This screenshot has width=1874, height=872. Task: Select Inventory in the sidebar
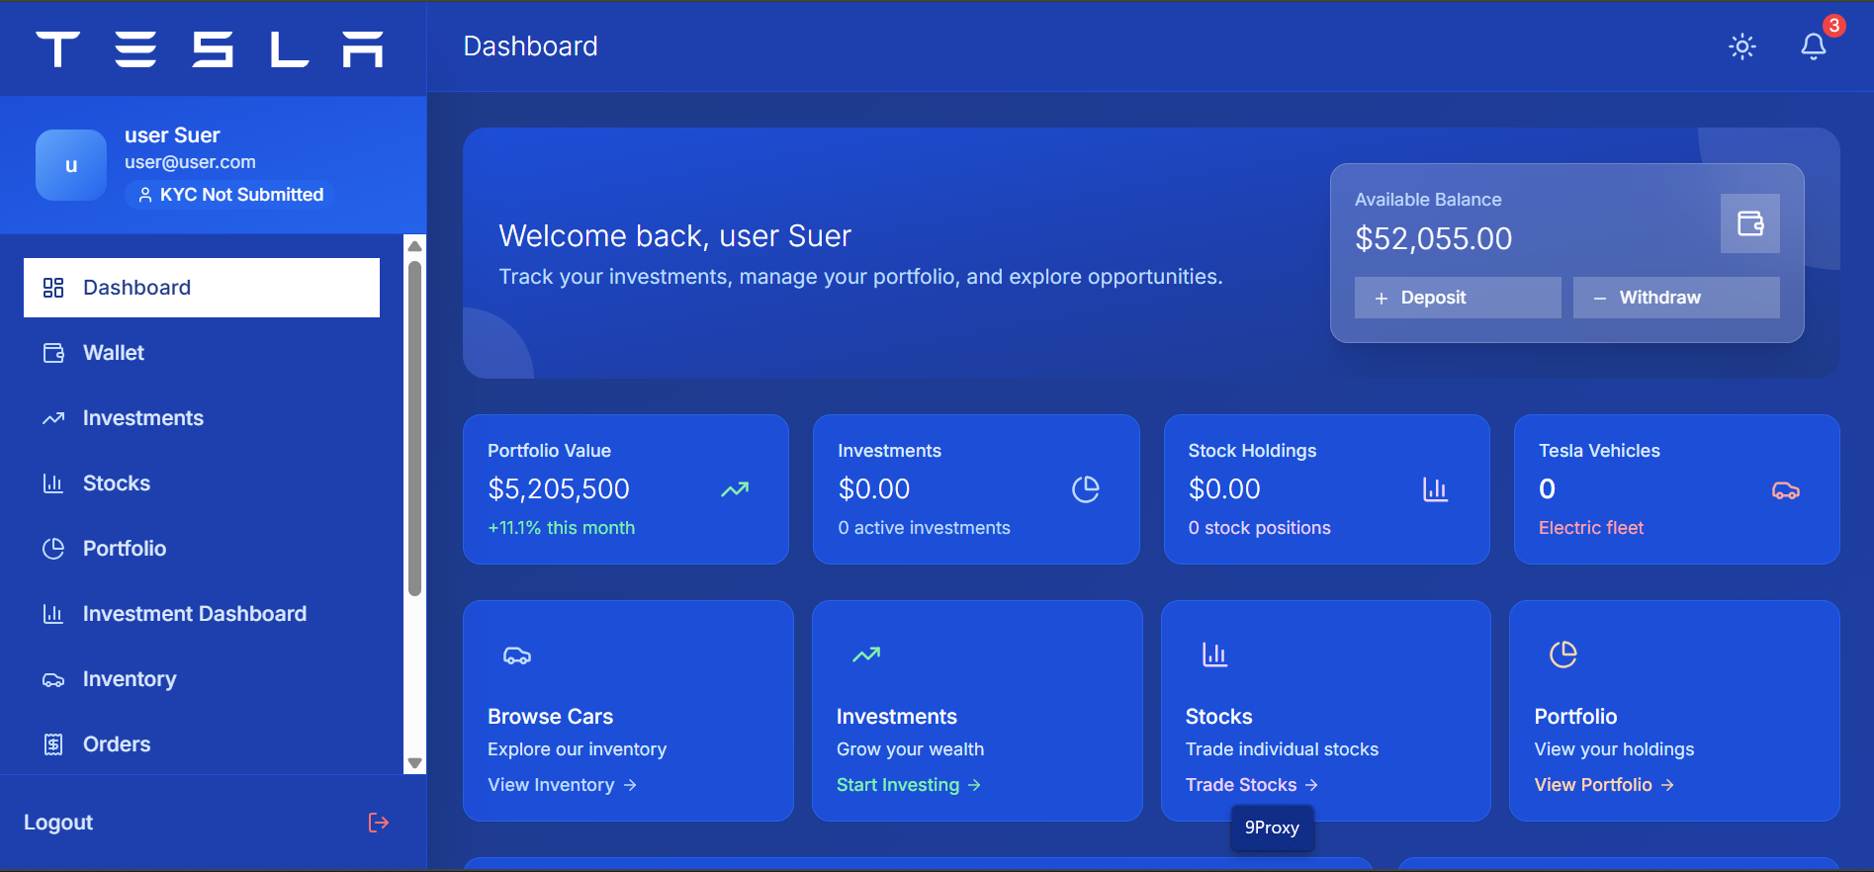[x=202, y=679]
